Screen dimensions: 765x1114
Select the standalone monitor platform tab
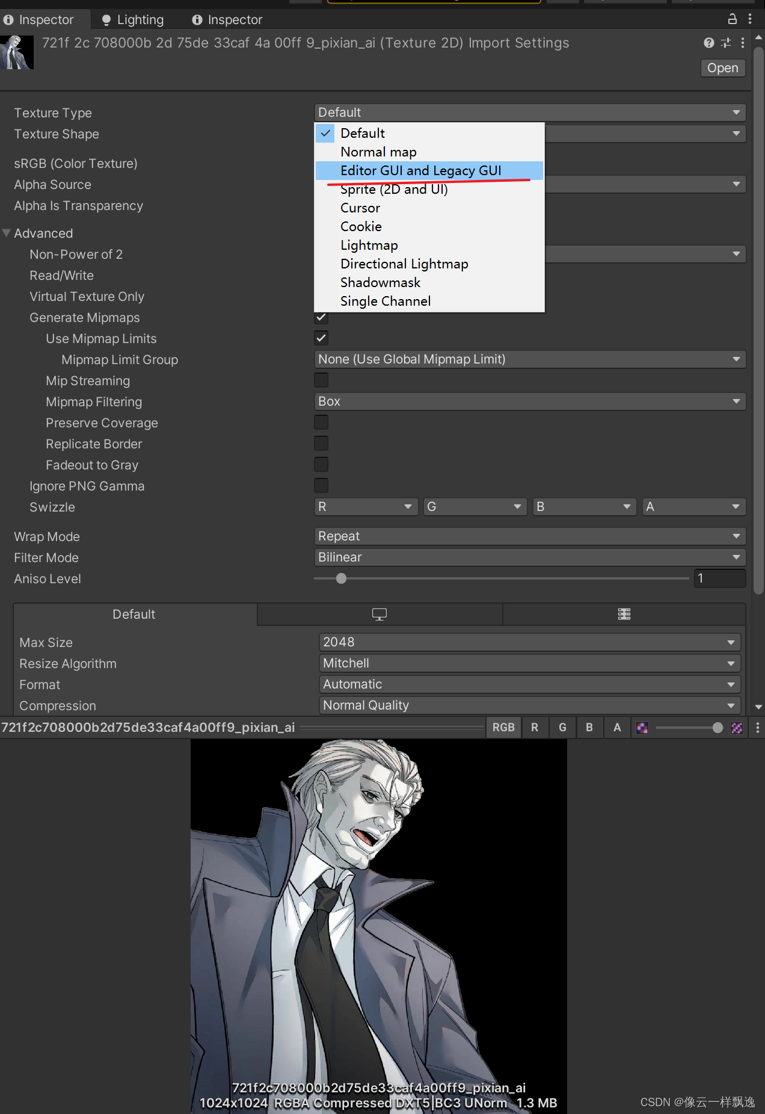[x=379, y=614]
